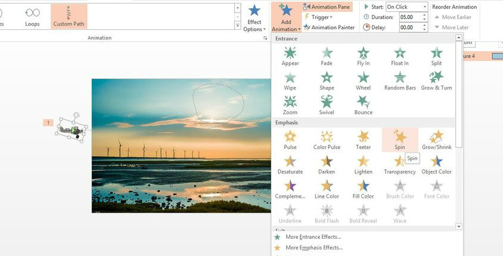Select the sunset landscape picture
The width and height of the screenshot is (503, 256).
pos(181,146)
